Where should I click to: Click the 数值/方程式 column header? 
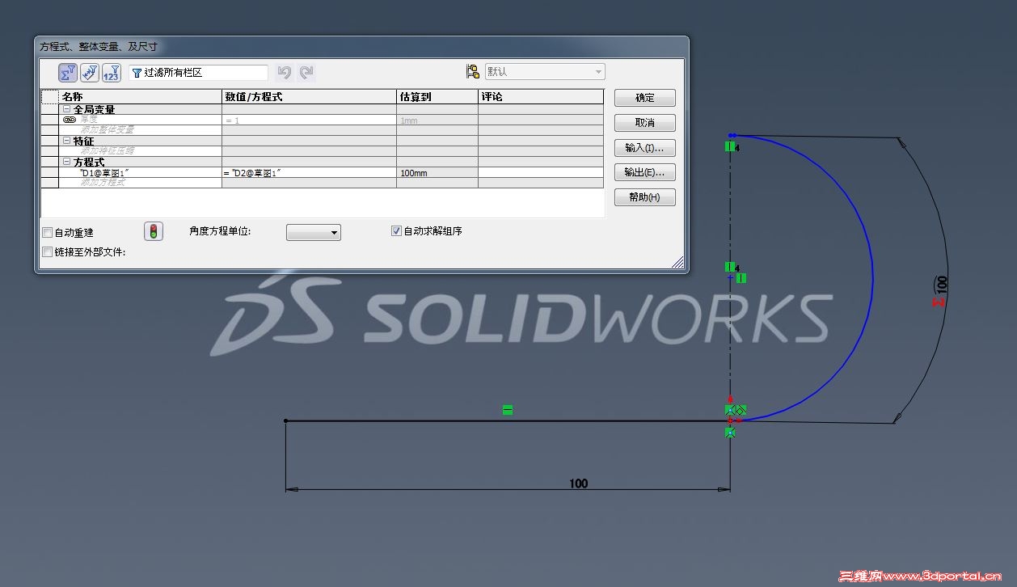click(x=309, y=97)
